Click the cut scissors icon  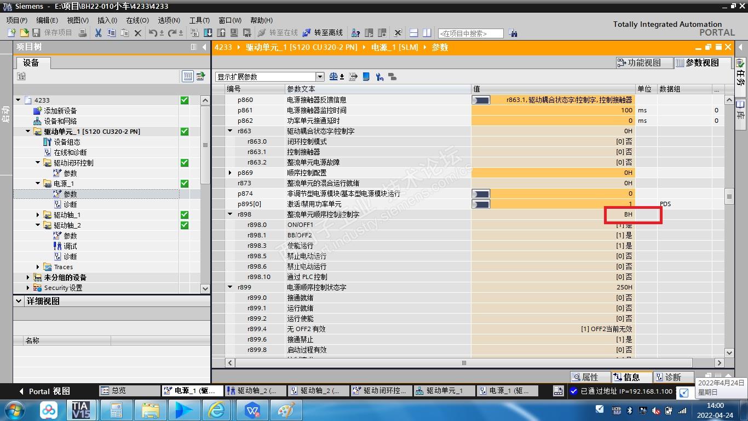click(x=98, y=33)
